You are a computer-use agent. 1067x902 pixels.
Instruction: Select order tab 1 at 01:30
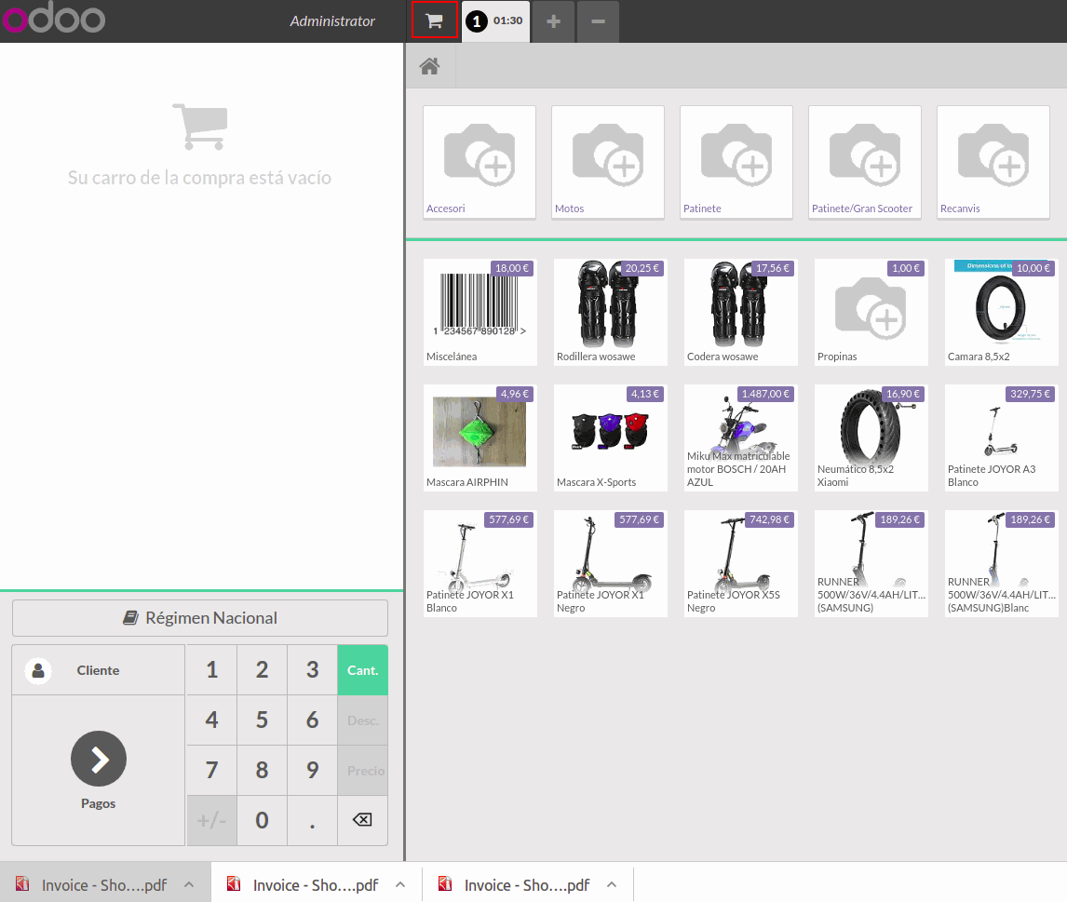click(495, 21)
